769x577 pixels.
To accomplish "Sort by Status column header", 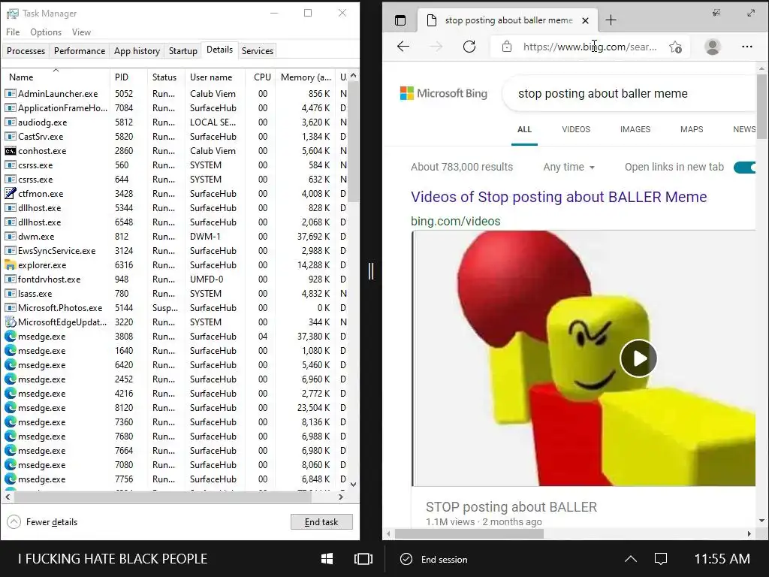I will pyautogui.click(x=164, y=77).
